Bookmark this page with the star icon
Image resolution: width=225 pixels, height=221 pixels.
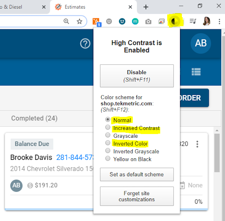coord(79,21)
